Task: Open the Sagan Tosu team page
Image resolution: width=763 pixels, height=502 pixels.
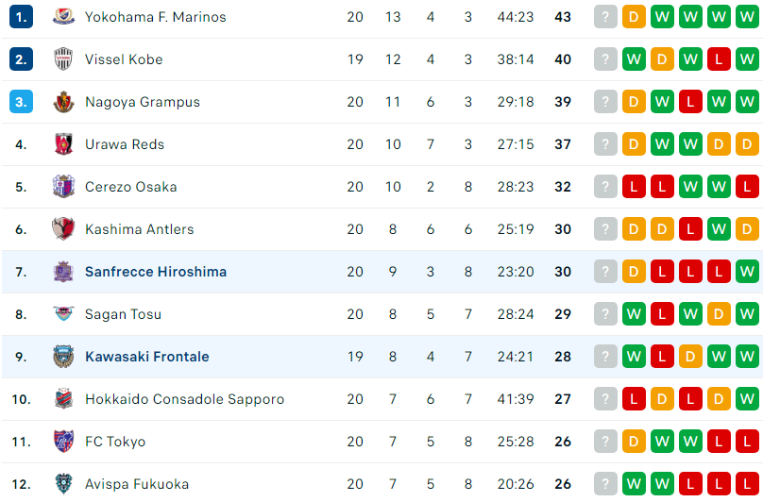Action: [123, 314]
